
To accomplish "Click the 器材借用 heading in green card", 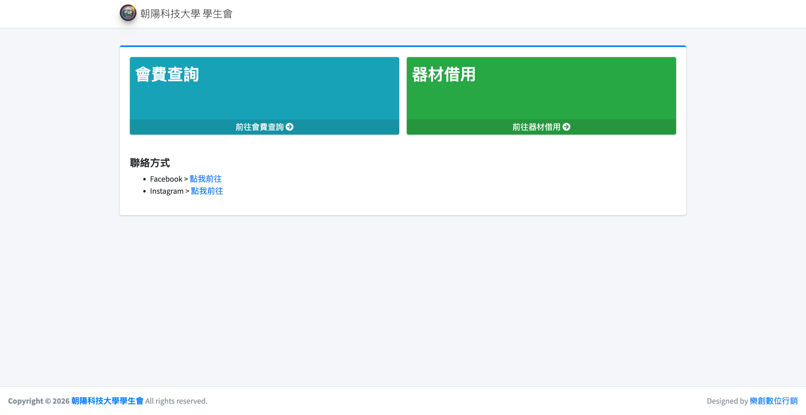I will [444, 75].
